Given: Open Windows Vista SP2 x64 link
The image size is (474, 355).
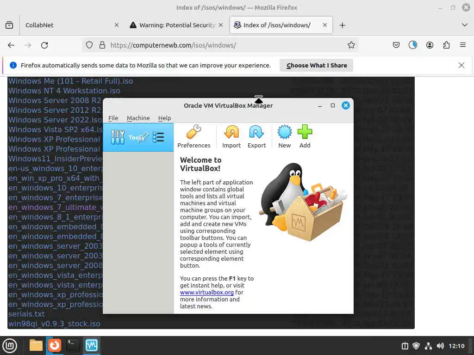Looking at the screenshot, I should (56, 129).
